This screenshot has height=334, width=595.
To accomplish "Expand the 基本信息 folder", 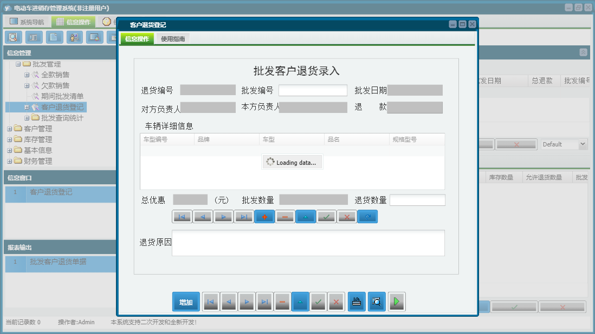I will point(10,151).
